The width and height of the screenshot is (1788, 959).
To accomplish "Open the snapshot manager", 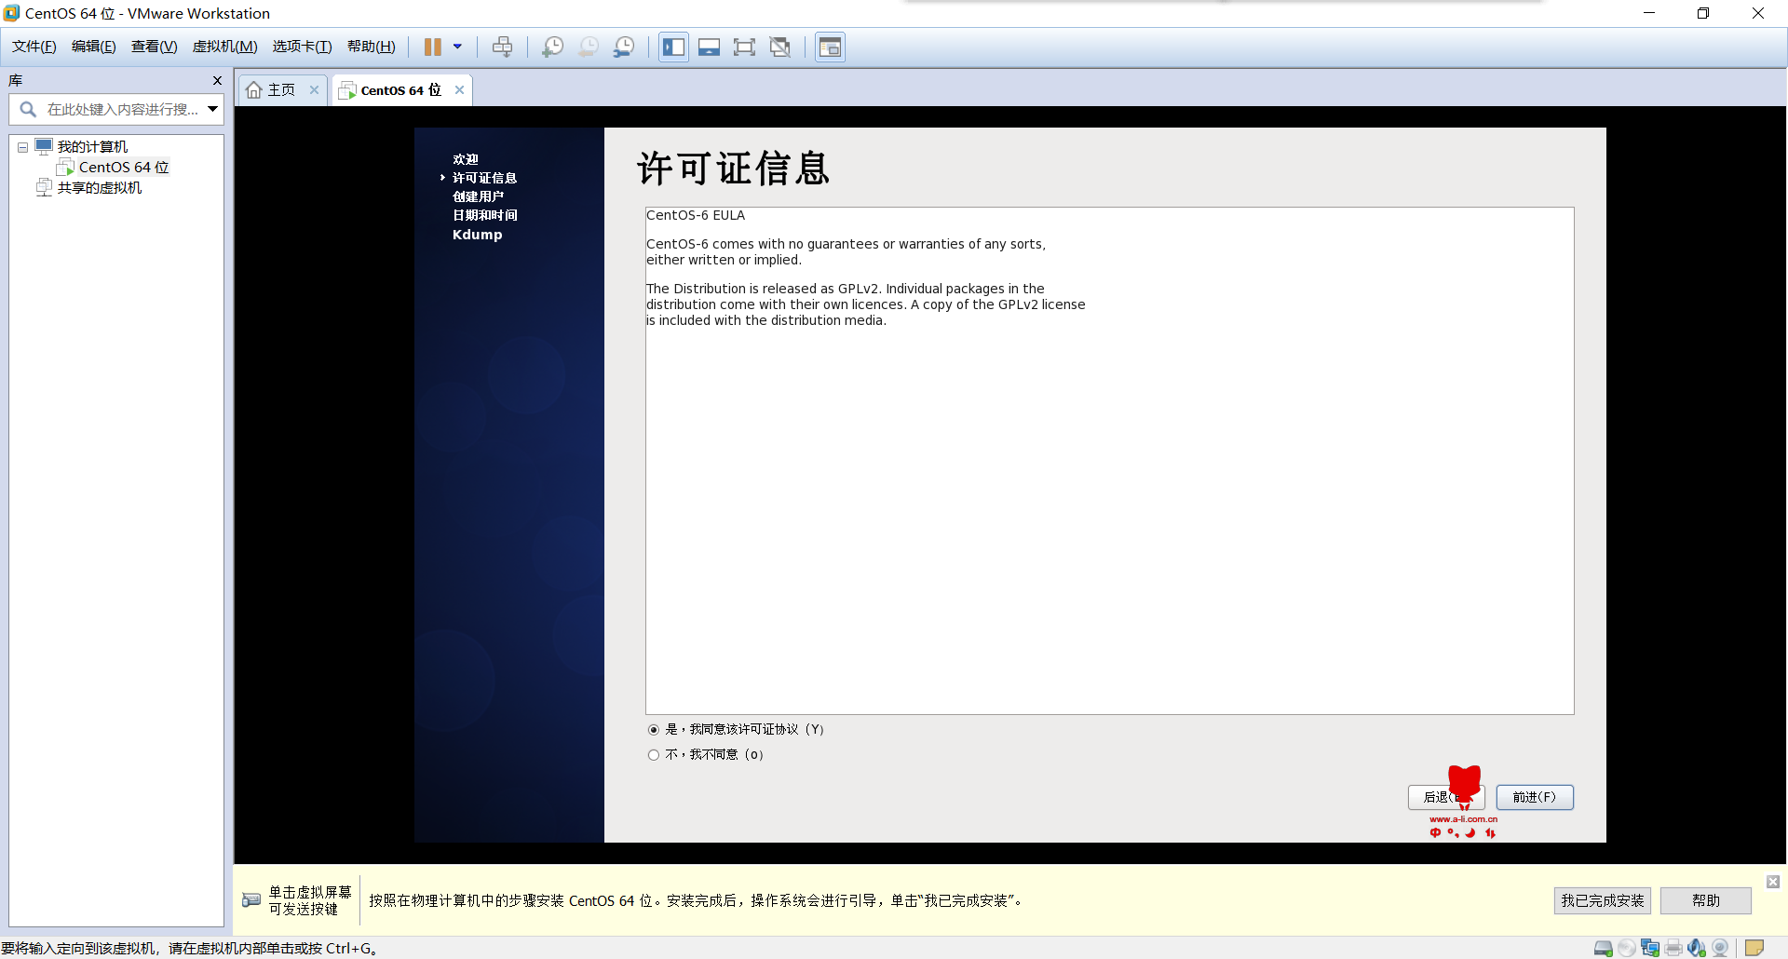I will click(624, 47).
